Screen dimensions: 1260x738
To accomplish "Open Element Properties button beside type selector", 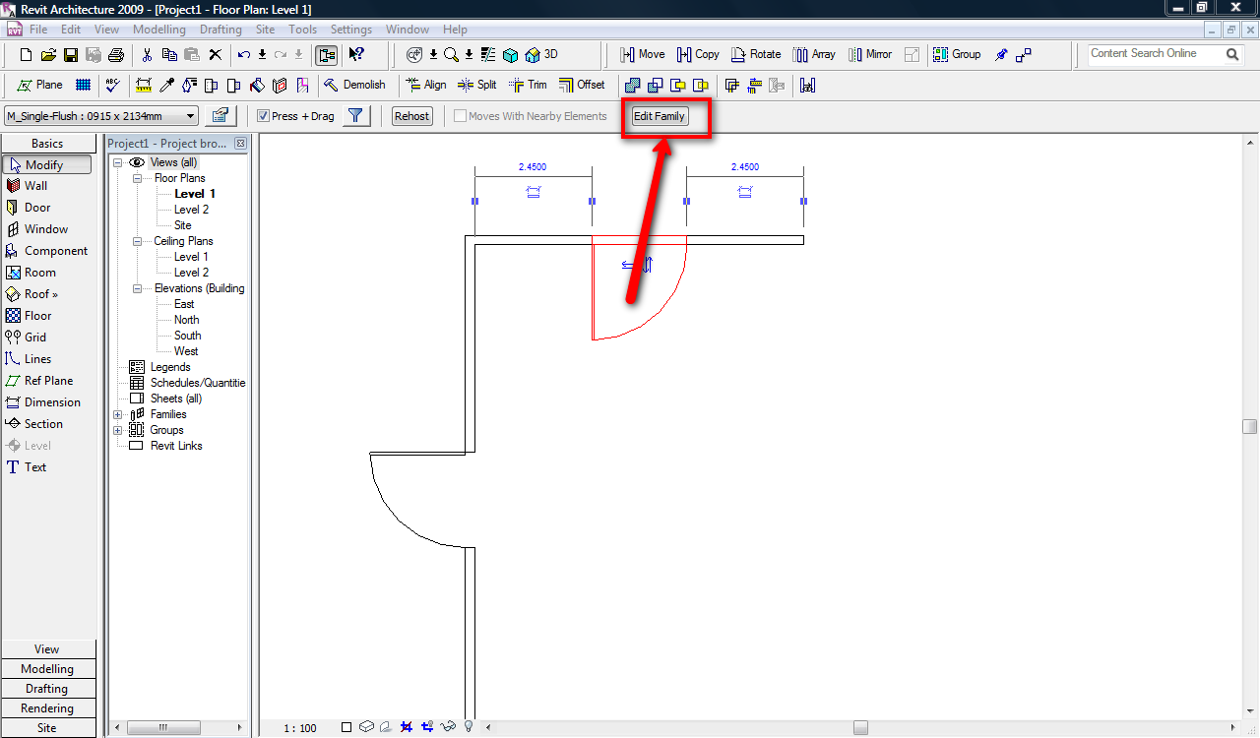I will point(220,116).
